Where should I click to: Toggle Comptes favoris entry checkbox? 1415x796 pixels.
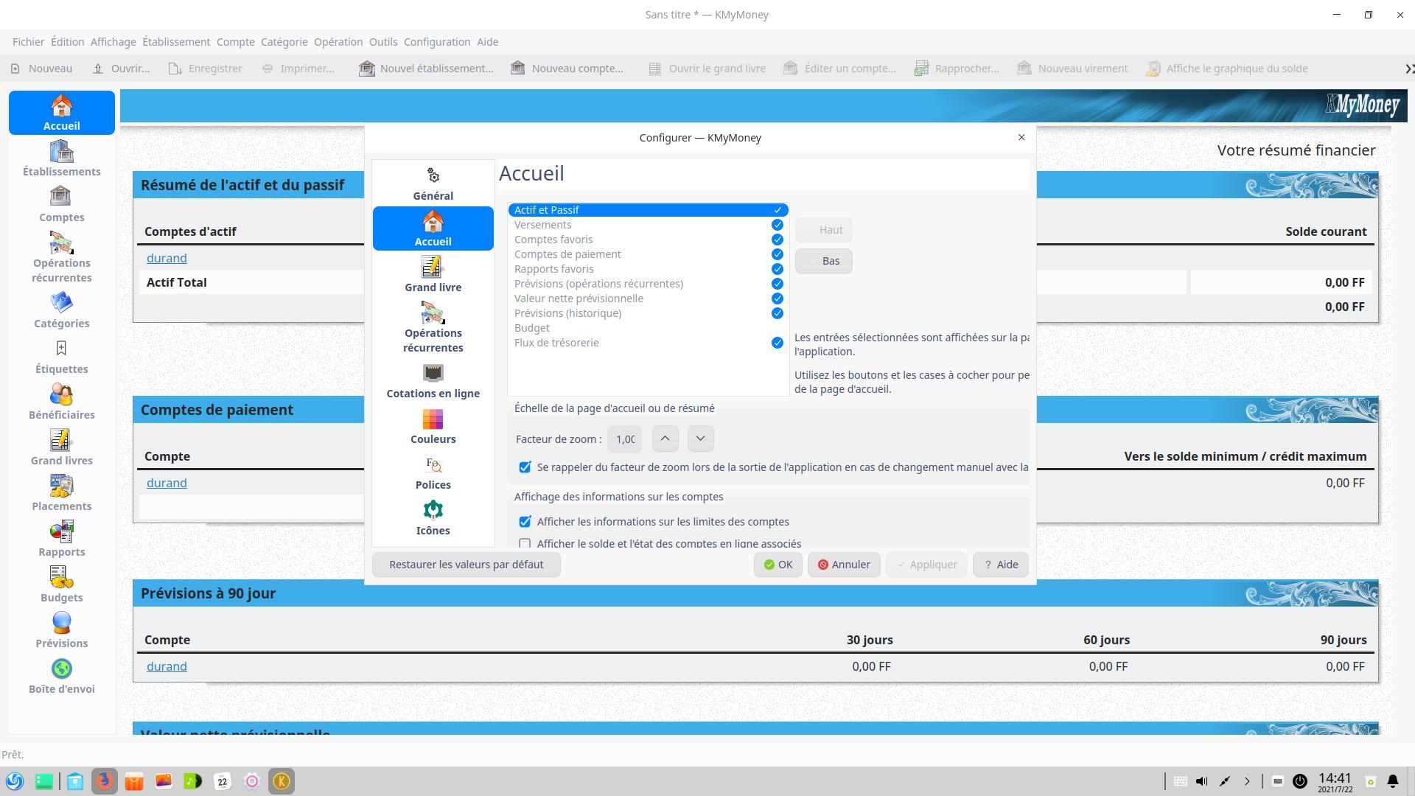[x=777, y=240]
